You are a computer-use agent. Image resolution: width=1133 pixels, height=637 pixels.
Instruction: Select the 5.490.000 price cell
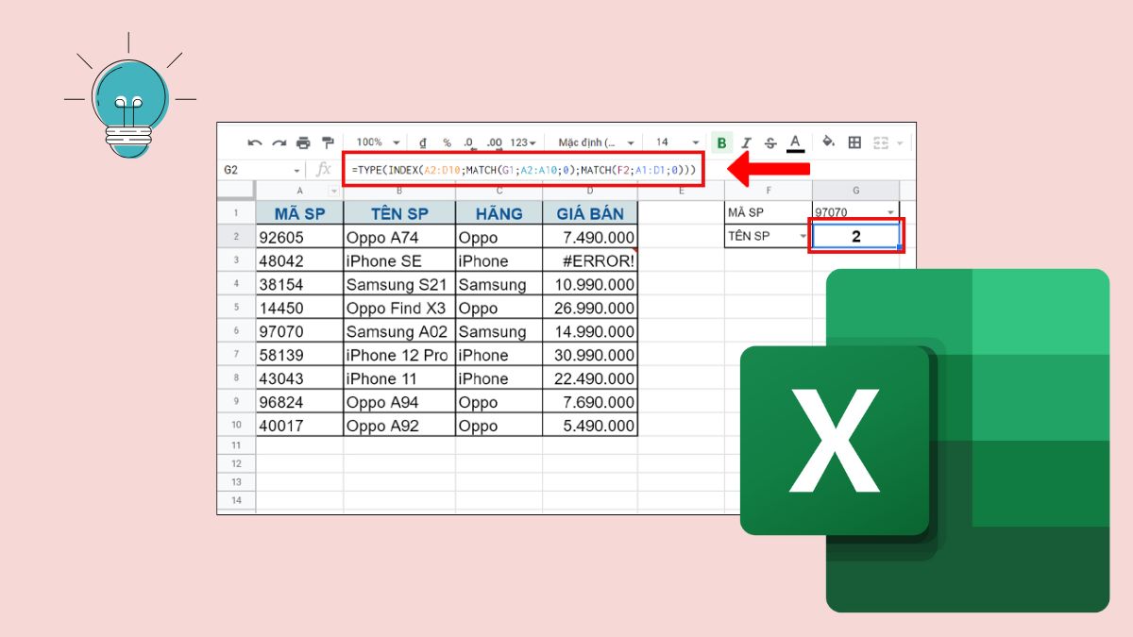click(590, 426)
